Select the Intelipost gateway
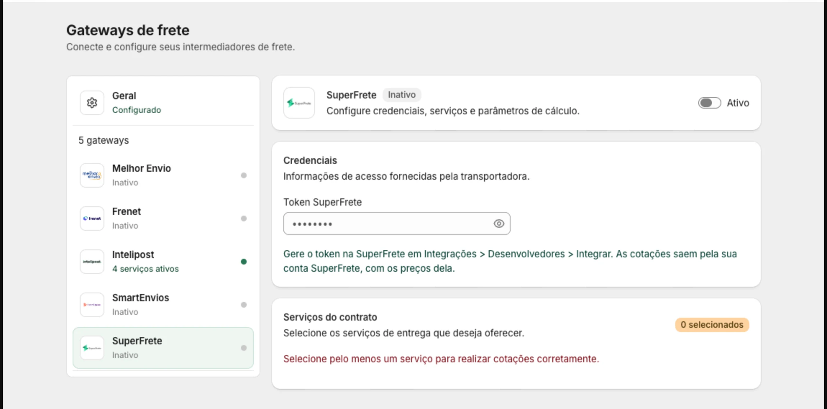Viewport: 827px width, 409px height. [x=163, y=262]
